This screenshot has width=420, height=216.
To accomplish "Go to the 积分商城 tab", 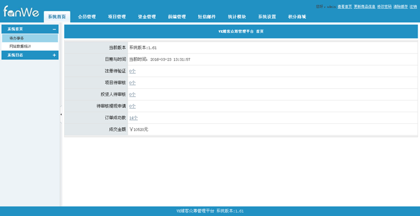I will click(x=297, y=17).
